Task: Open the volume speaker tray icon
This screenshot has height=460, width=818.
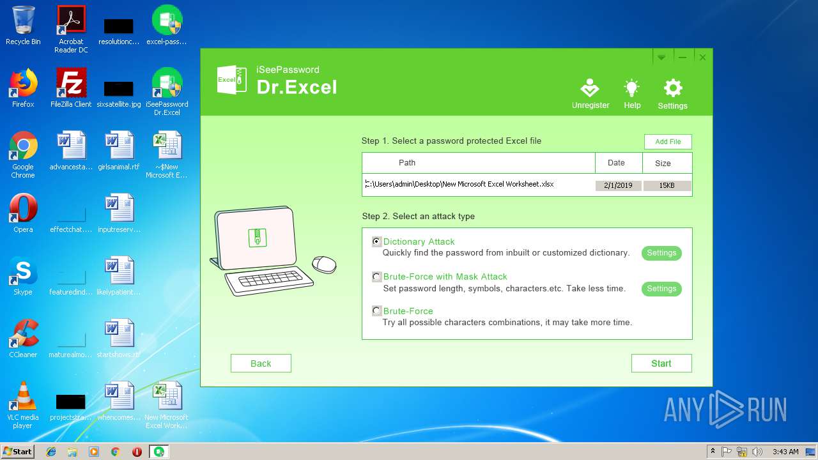Action: click(x=757, y=452)
